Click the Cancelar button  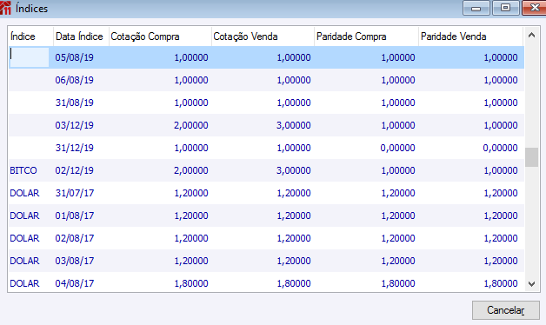tap(506, 310)
